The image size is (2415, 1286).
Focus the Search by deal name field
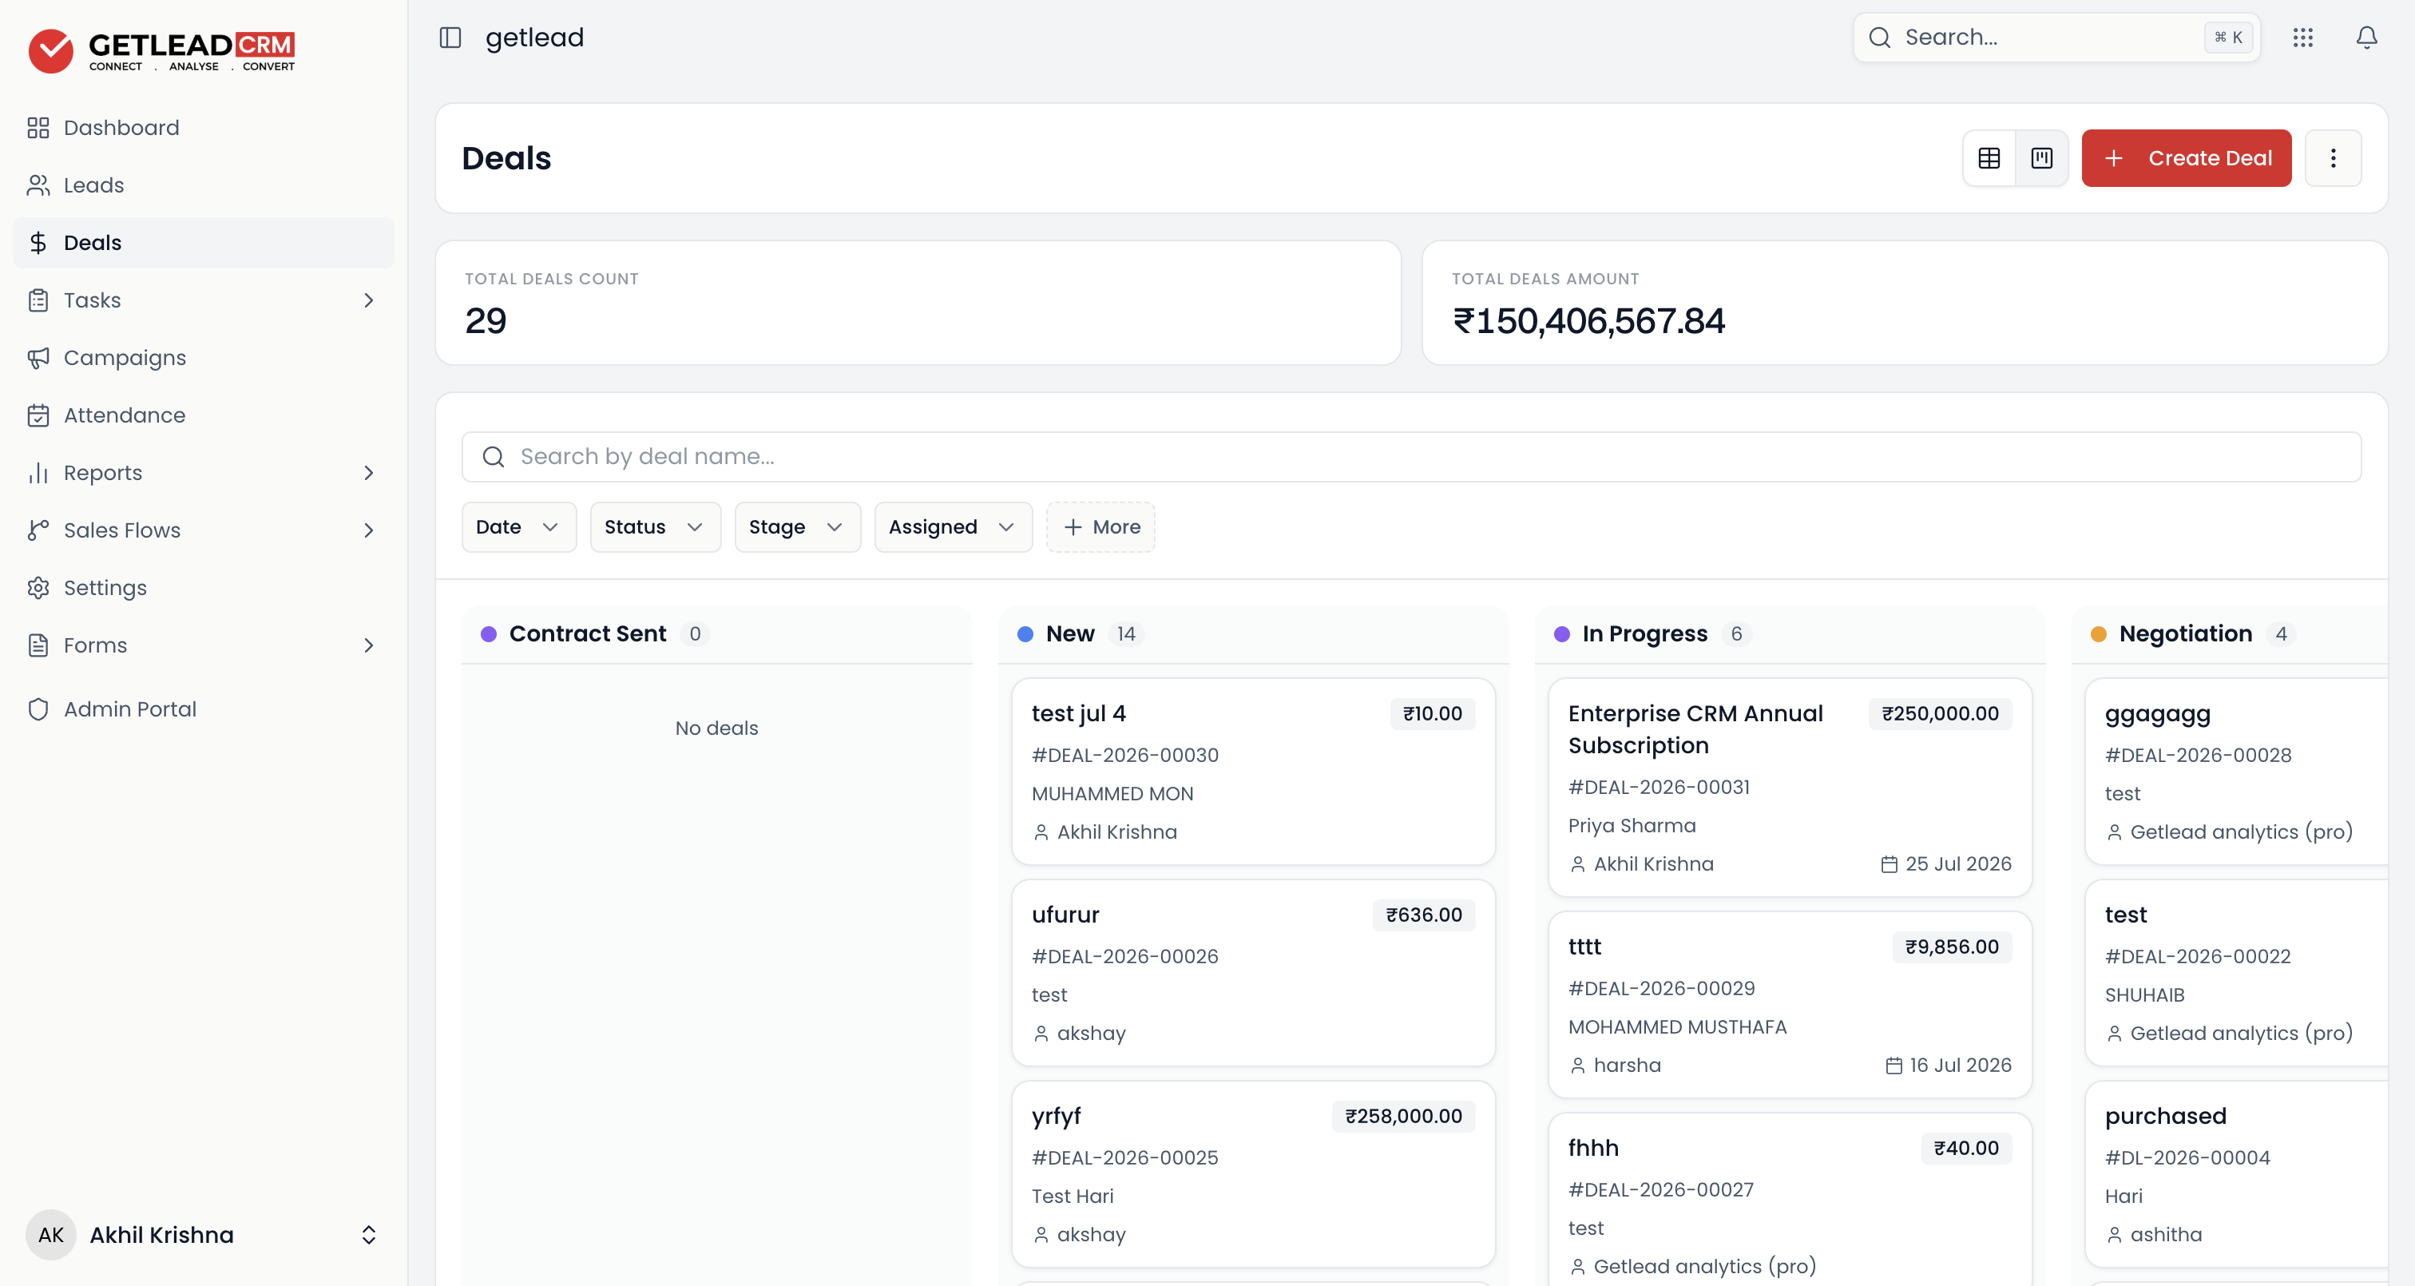[1411, 457]
